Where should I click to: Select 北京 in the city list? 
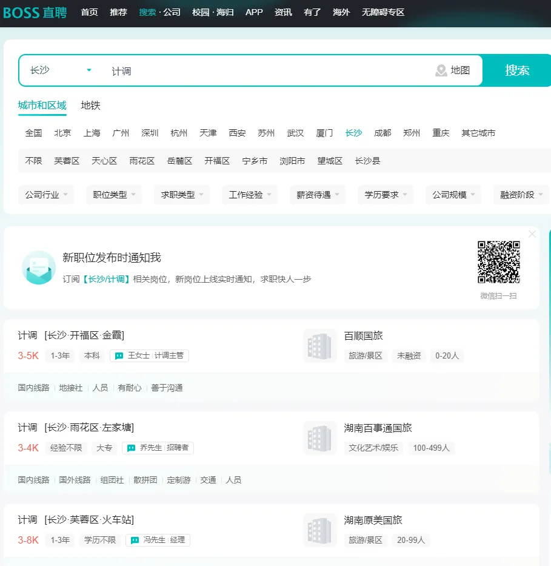[62, 133]
